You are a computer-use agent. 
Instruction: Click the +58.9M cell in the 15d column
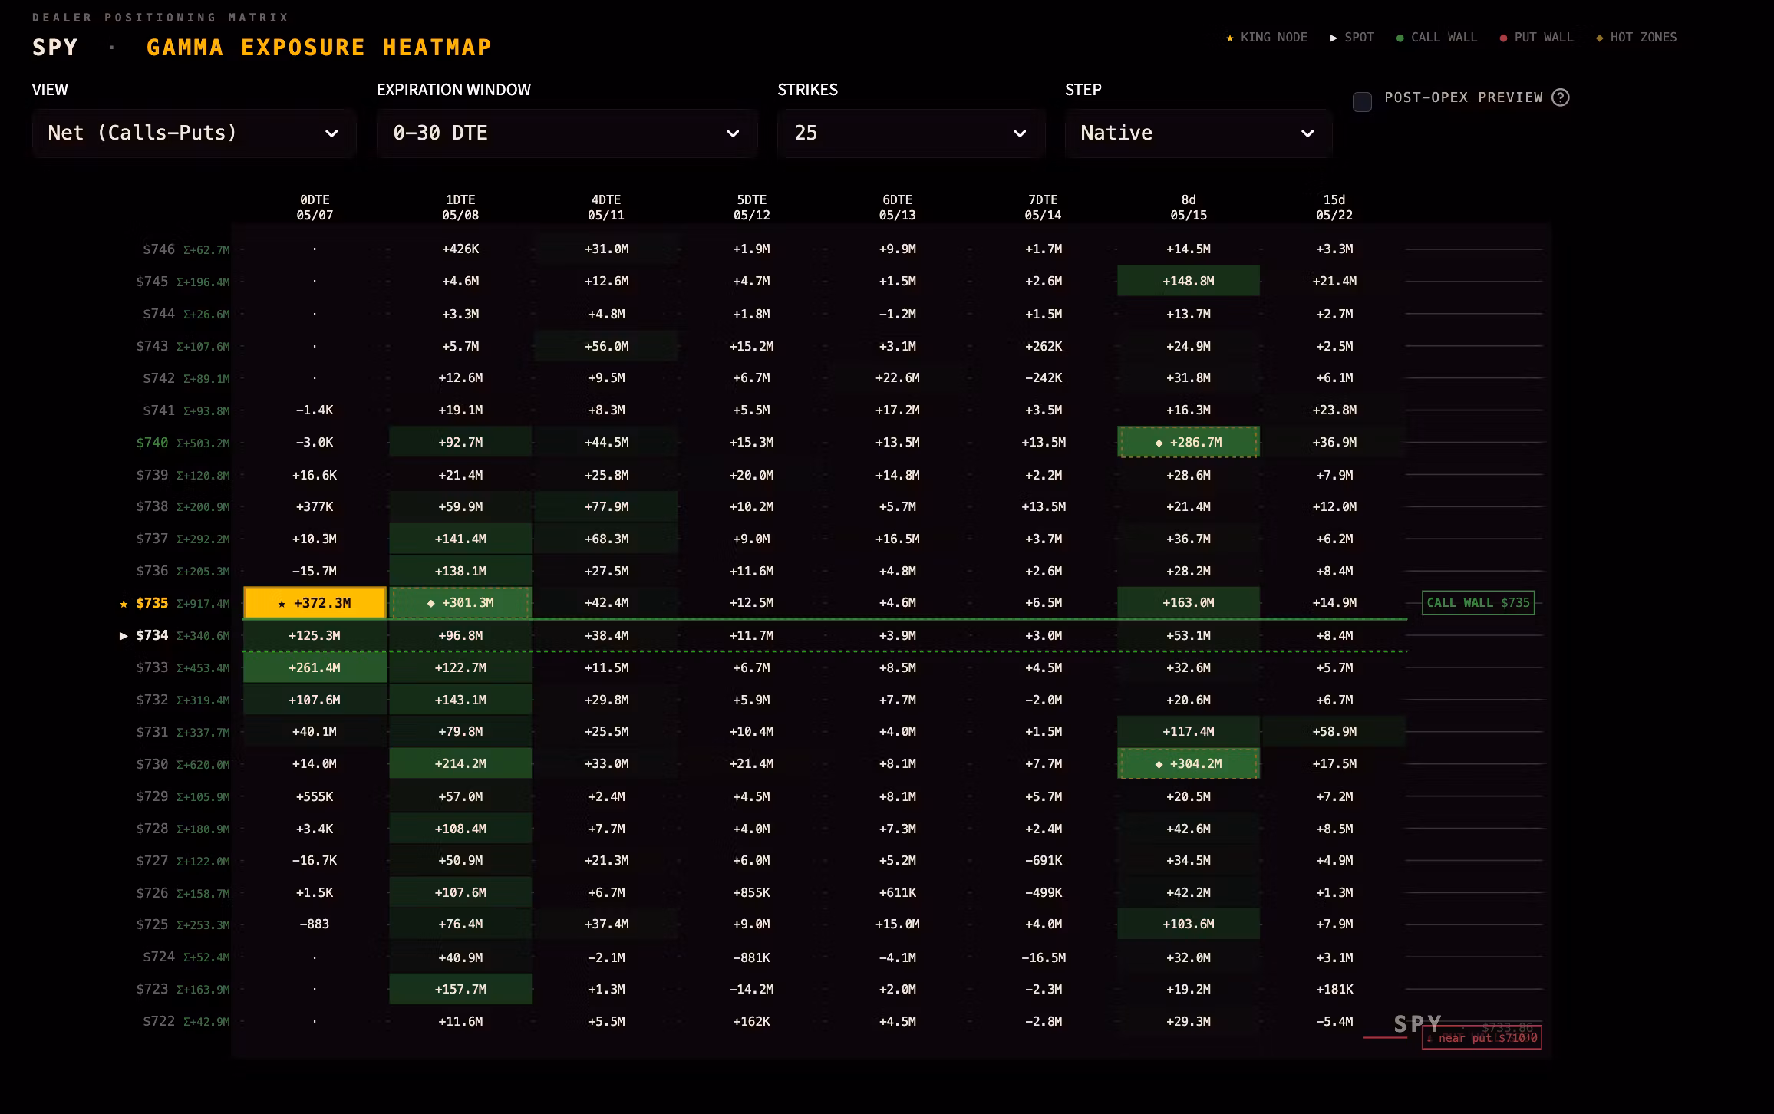(x=1334, y=731)
